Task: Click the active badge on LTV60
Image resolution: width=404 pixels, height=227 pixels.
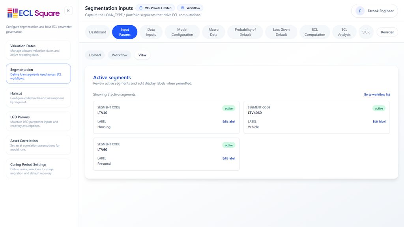Action: pos(228,145)
